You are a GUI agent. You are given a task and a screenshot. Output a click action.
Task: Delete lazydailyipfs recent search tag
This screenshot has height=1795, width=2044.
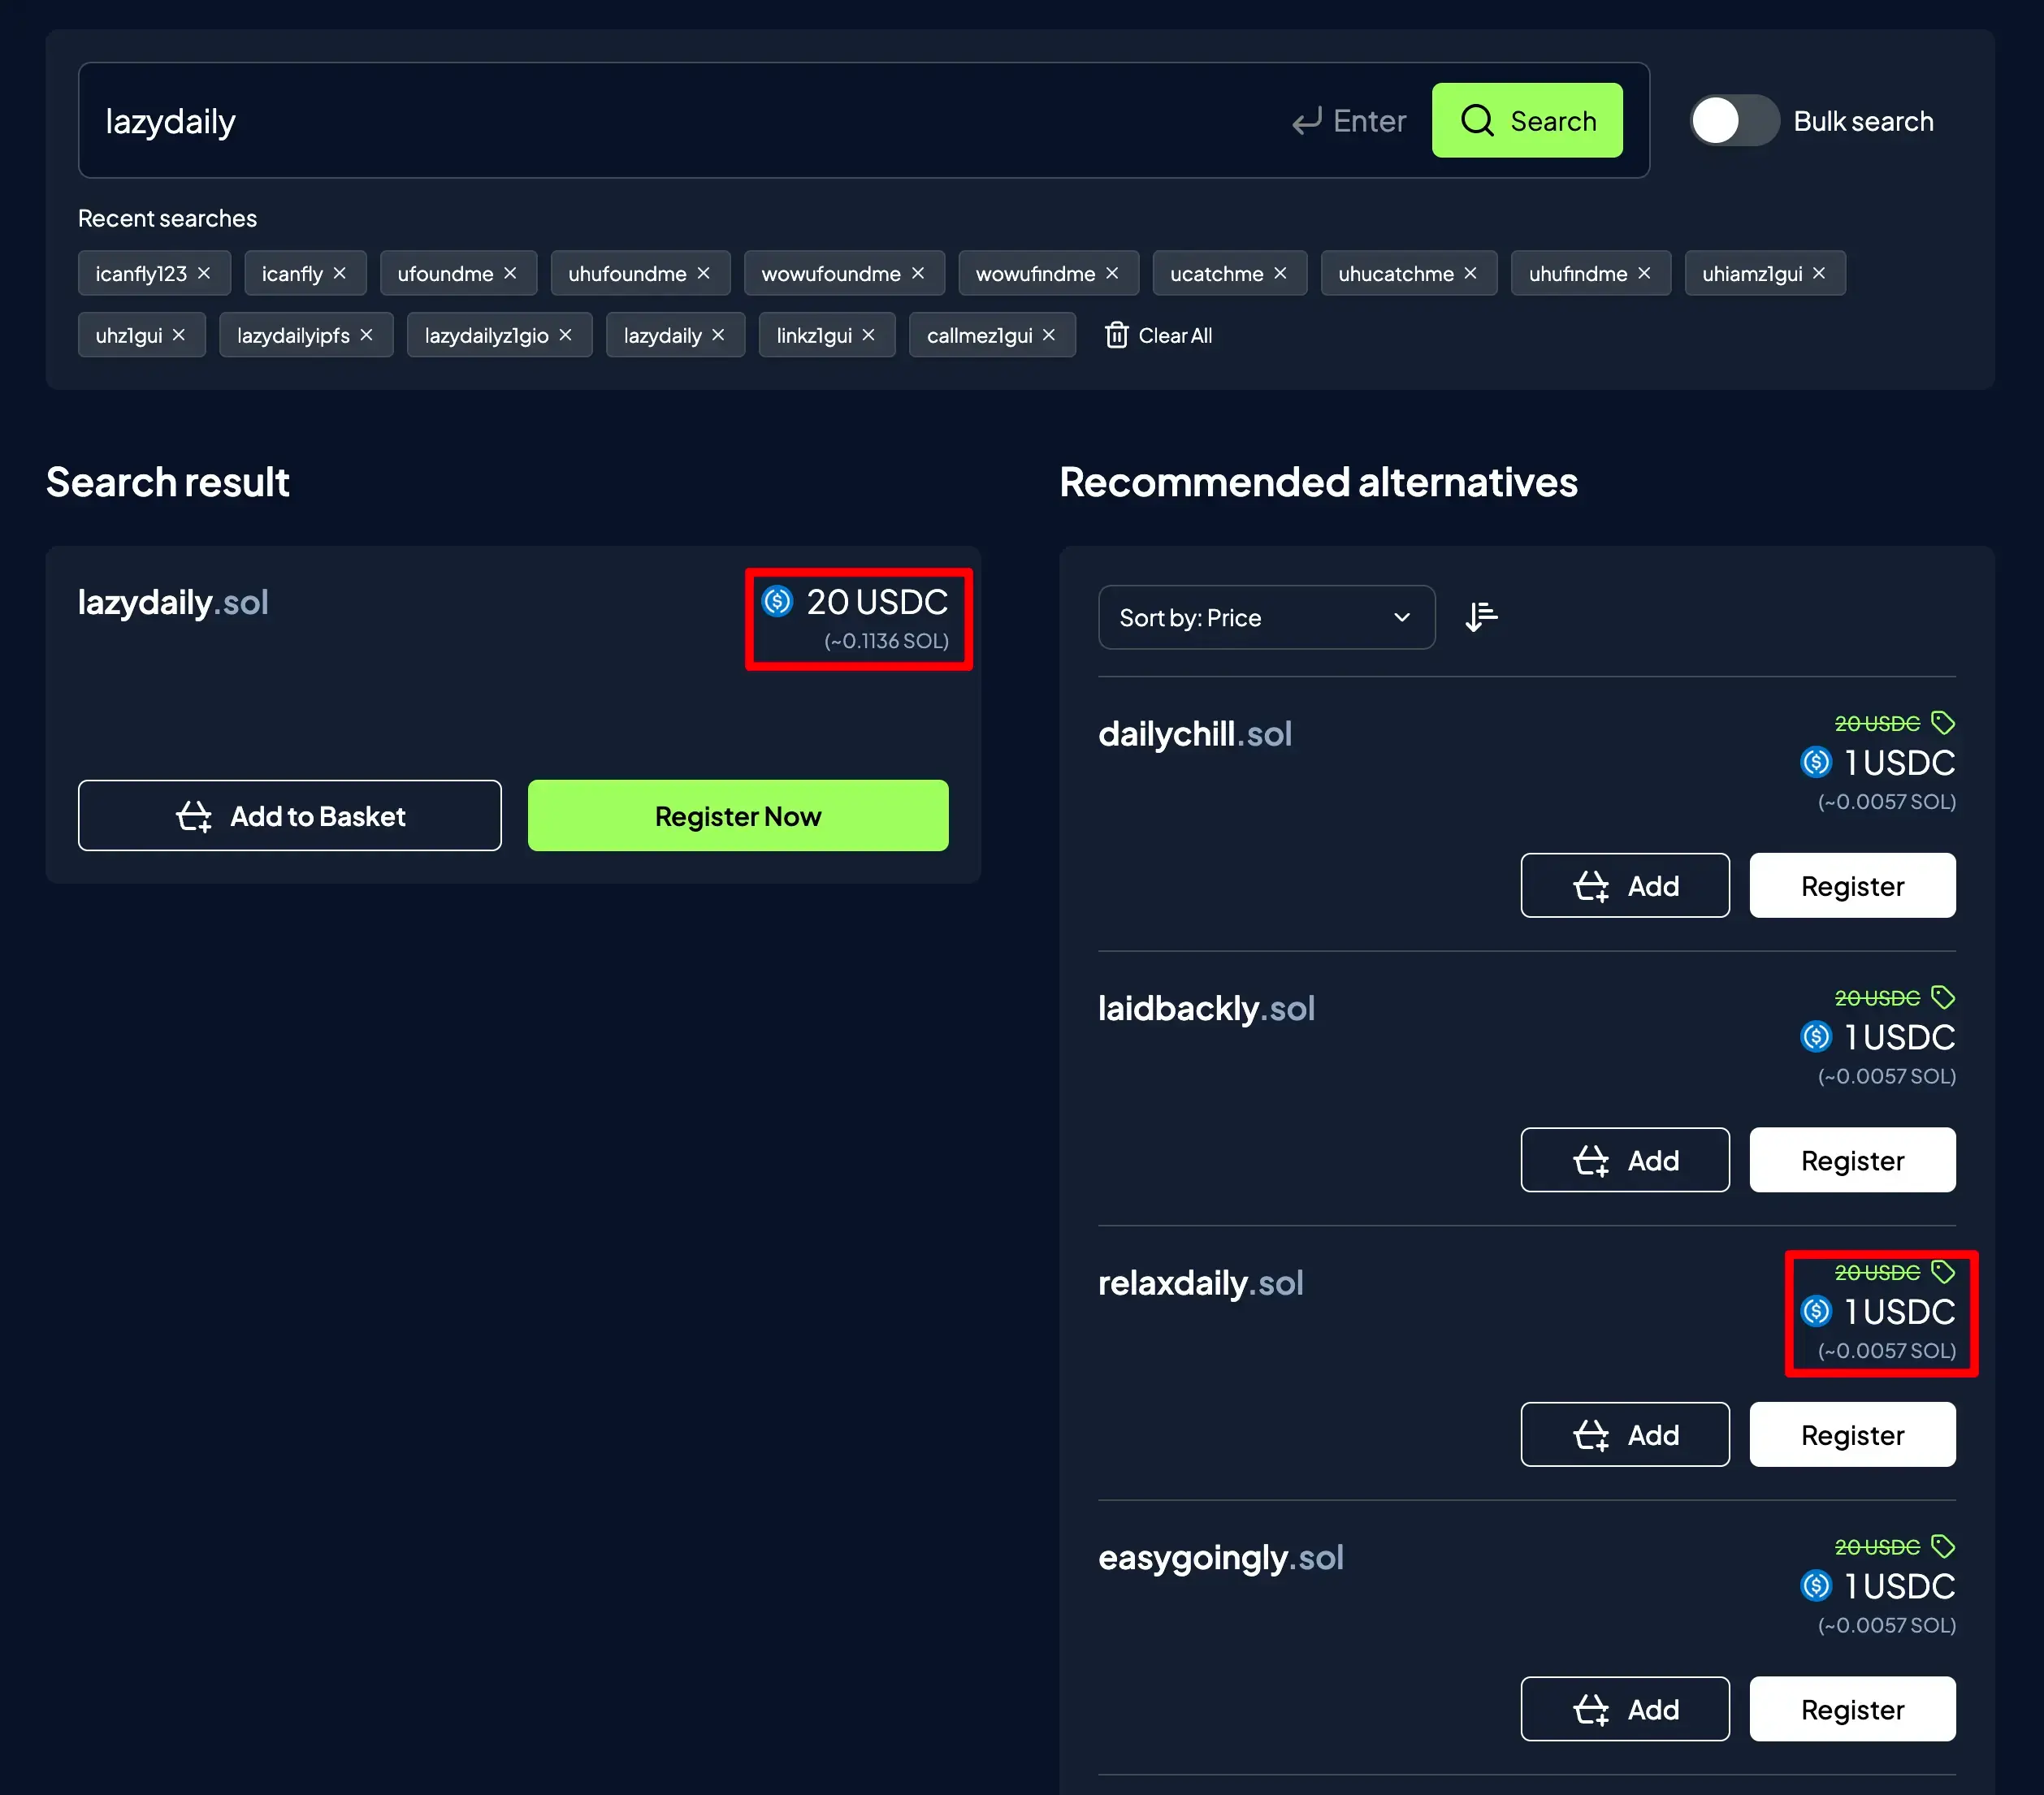[366, 335]
